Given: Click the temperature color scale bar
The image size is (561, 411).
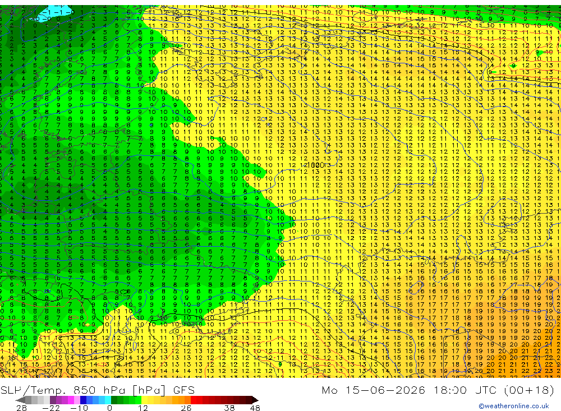Looking at the screenshot, I should point(137,400).
